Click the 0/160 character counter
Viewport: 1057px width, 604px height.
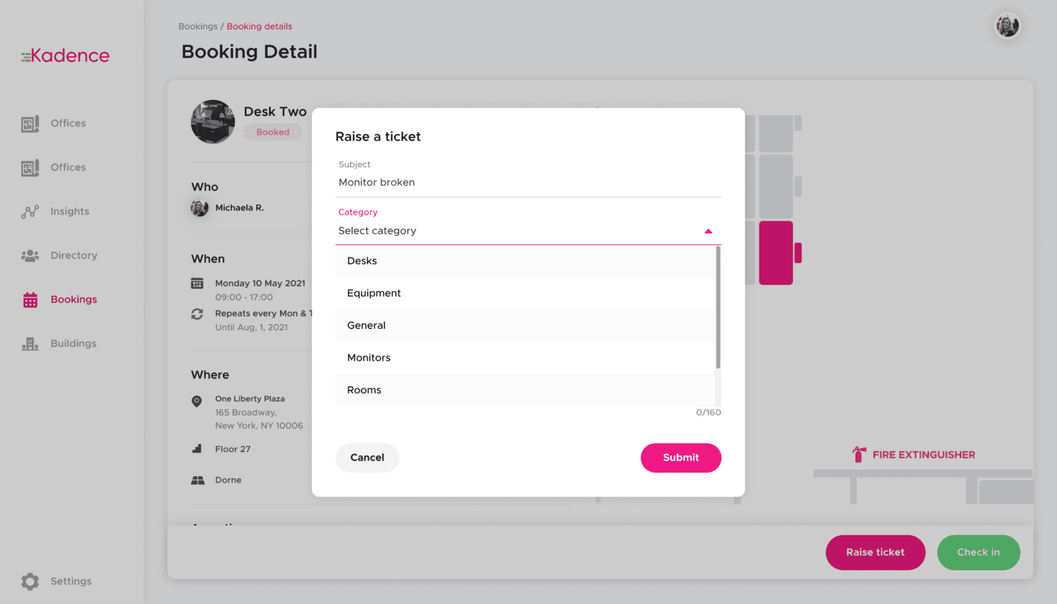pos(708,413)
